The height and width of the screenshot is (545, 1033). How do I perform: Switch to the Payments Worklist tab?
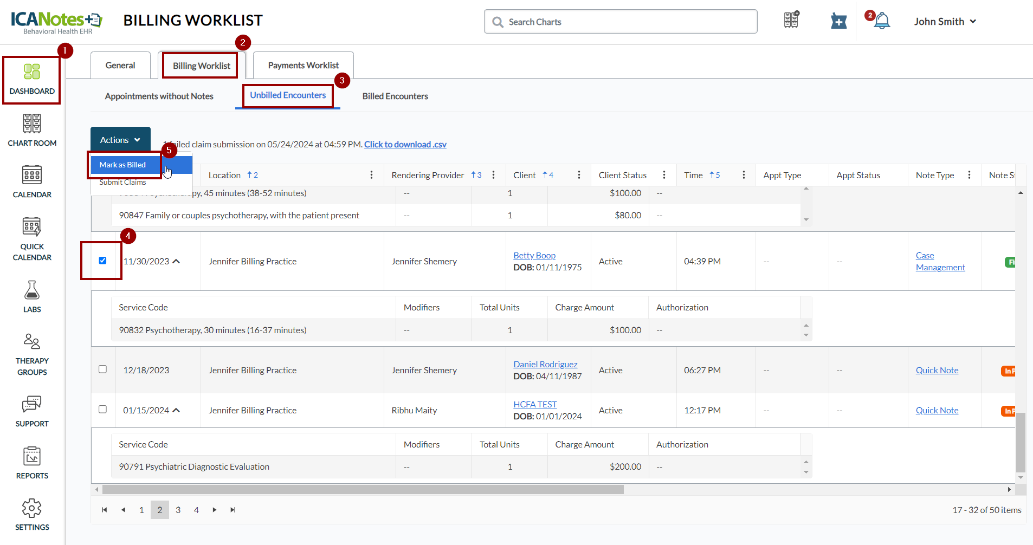point(303,66)
